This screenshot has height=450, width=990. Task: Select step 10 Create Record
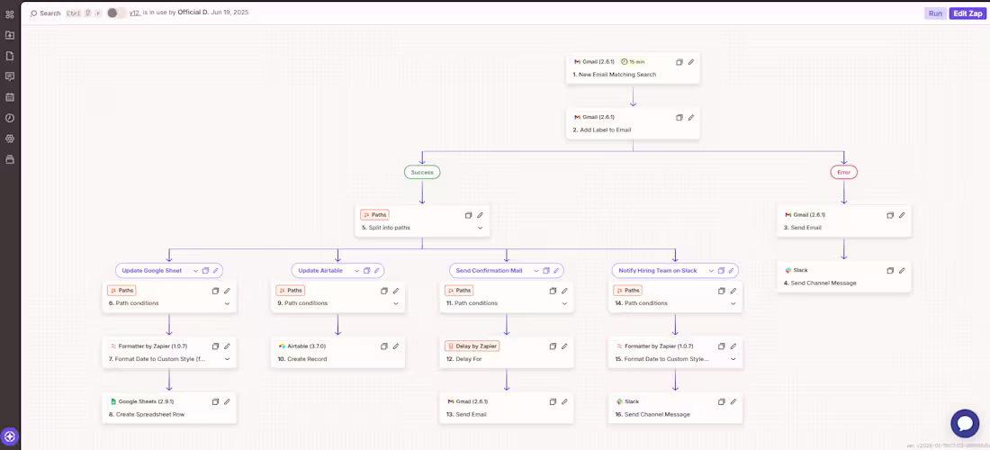tap(337, 352)
